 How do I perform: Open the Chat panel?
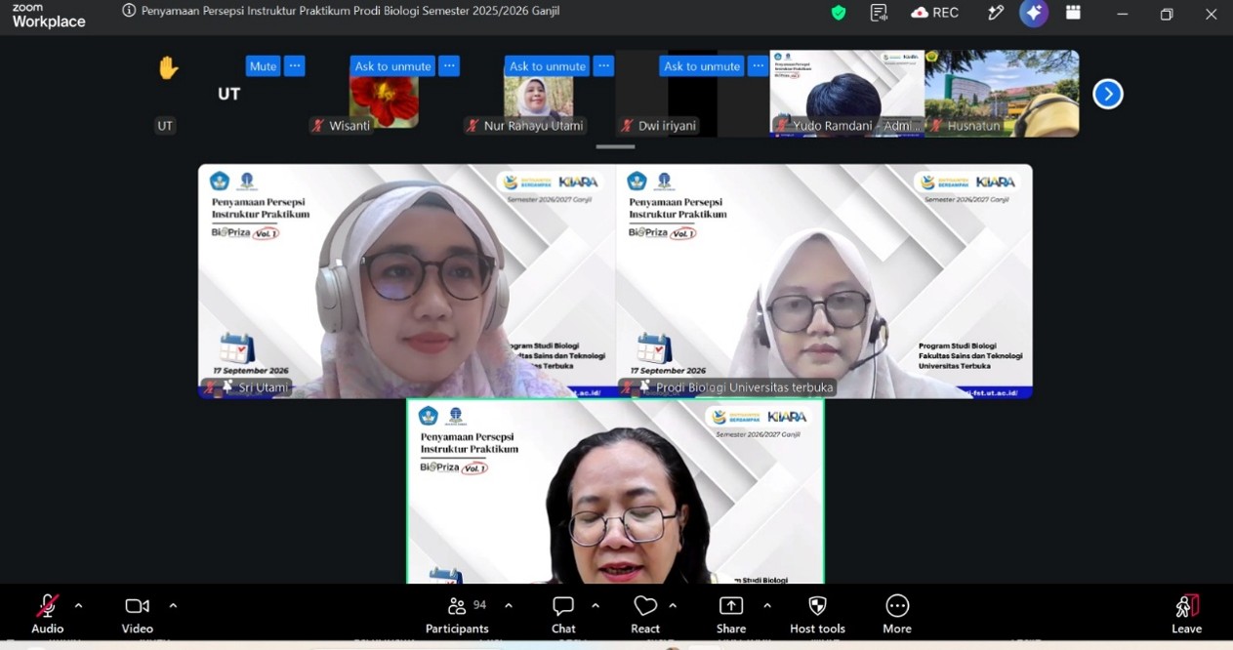pyautogui.click(x=563, y=614)
